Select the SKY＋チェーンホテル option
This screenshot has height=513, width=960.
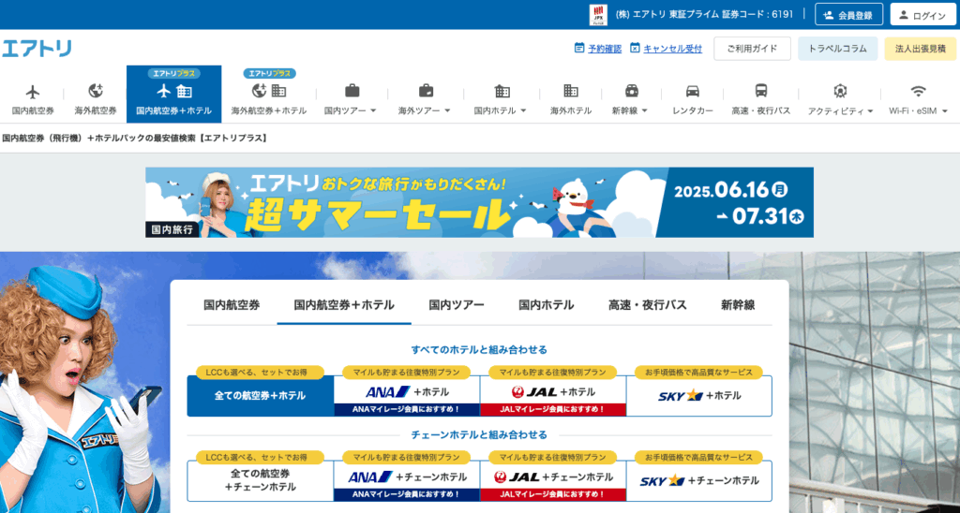699,480
